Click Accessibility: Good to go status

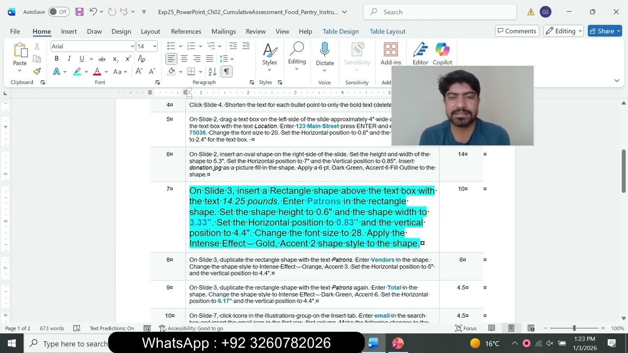191,328
